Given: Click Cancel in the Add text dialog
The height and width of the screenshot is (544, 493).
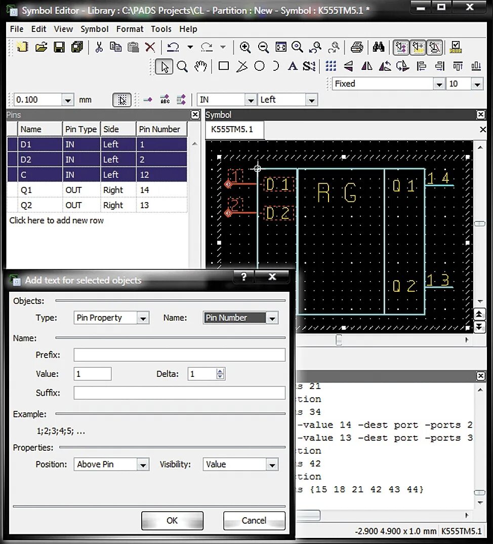Looking at the screenshot, I should [254, 520].
